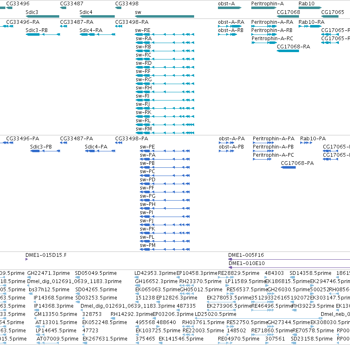Click the Sdic3-RB transcript label

tap(37, 30)
